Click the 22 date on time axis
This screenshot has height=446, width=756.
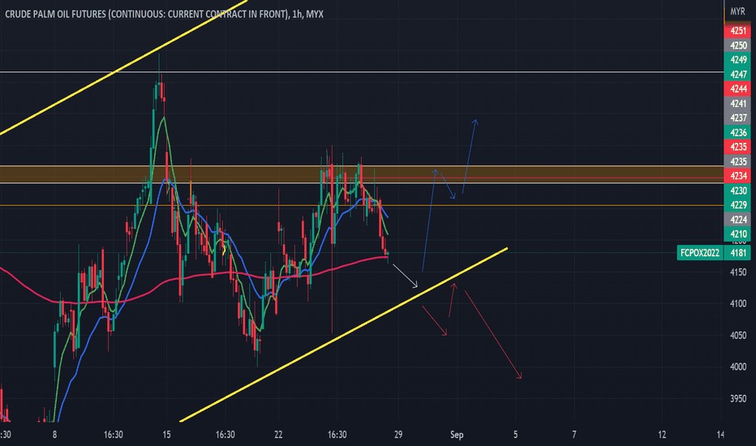coord(278,435)
